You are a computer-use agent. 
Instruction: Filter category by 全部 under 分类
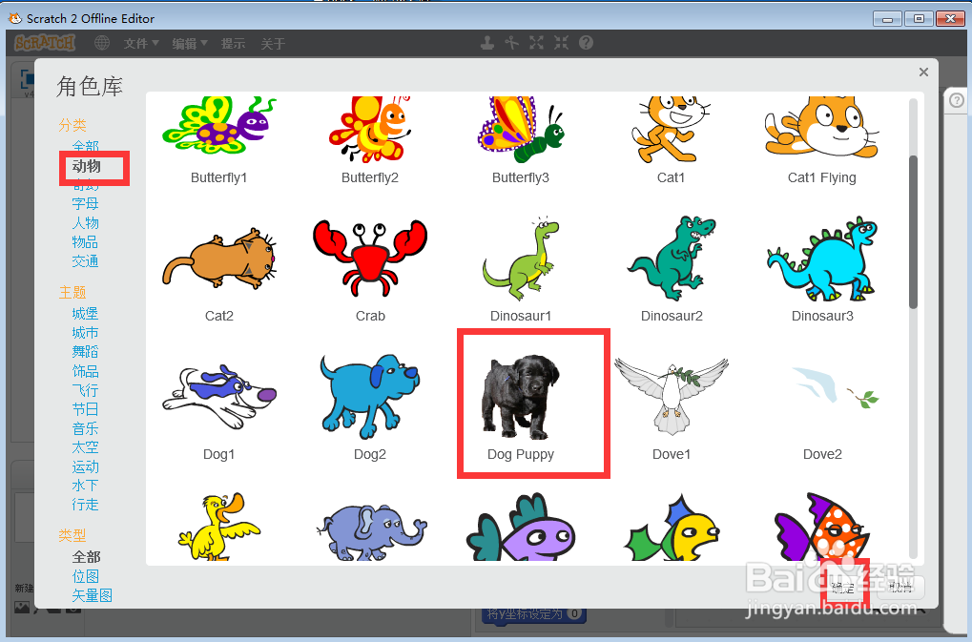[x=86, y=147]
